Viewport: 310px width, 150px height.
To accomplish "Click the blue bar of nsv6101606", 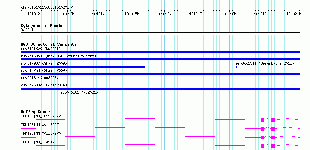I will point(160,52).
